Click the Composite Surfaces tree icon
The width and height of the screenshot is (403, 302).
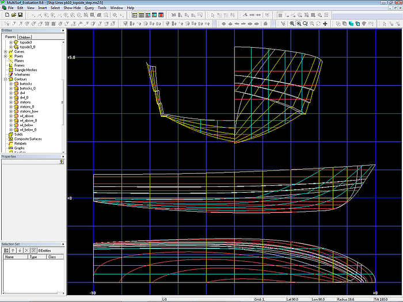click(10, 139)
